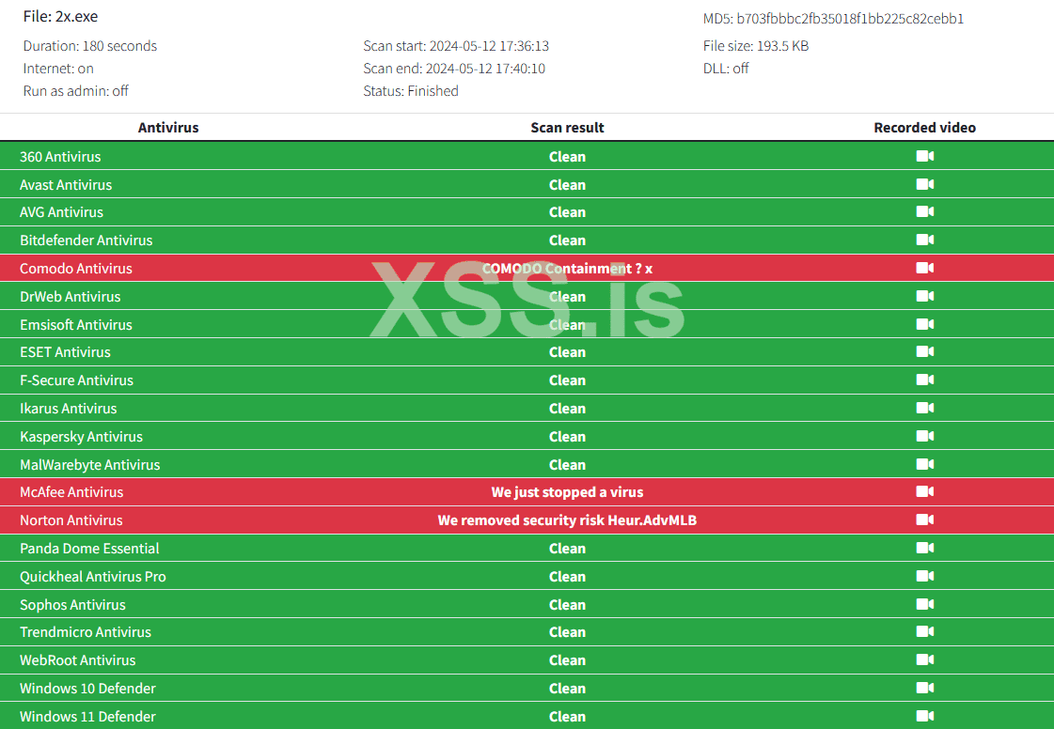Click Norton Antivirus video camera icon
Viewport: 1054px width, 729px height.
(924, 520)
